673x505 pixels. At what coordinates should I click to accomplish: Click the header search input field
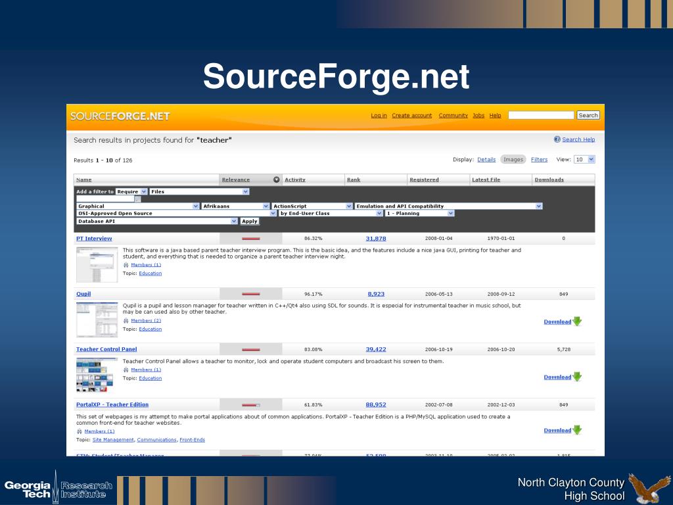541,115
